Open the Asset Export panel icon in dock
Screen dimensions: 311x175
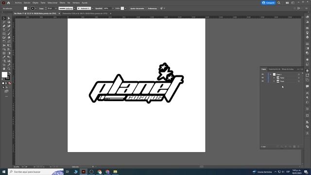tap(307, 75)
